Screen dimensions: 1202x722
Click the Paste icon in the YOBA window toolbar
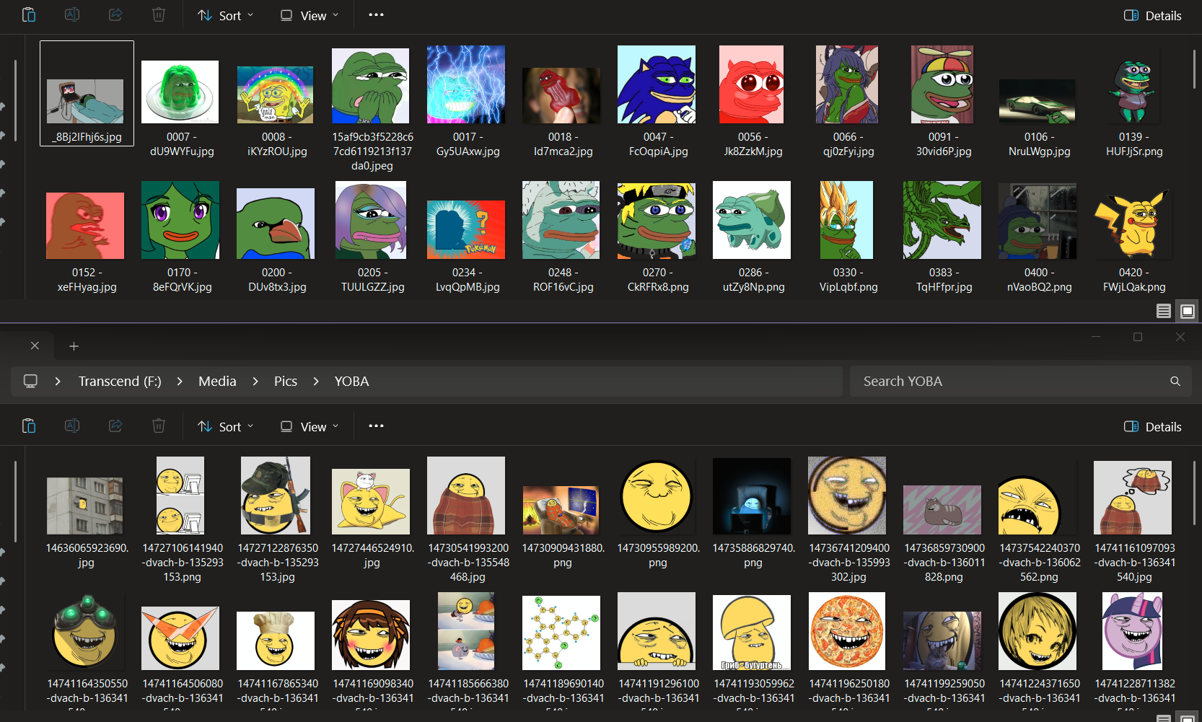point(29,426)
